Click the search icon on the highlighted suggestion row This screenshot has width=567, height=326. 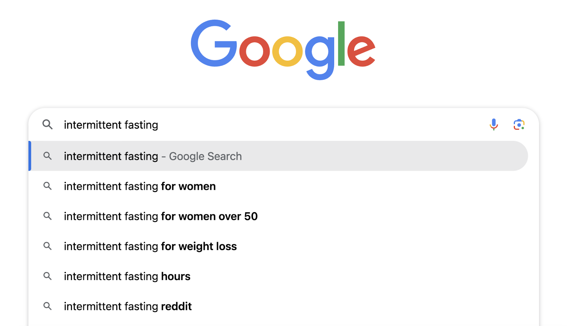47,156
